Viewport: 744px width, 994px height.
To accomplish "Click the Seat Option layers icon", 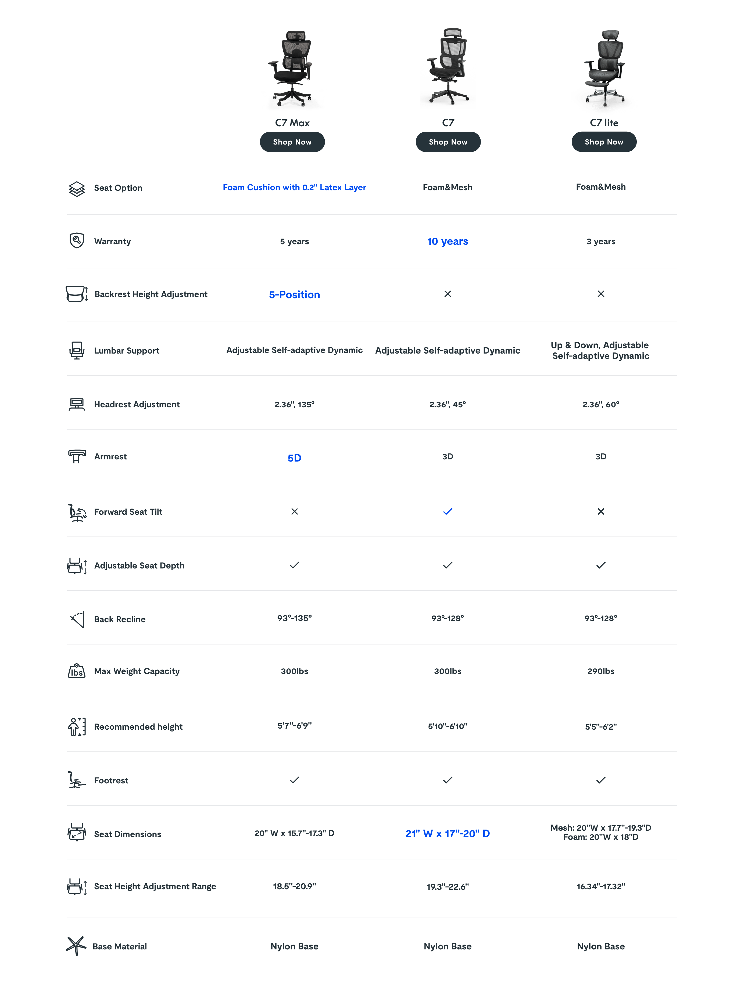I will [77, 189].
